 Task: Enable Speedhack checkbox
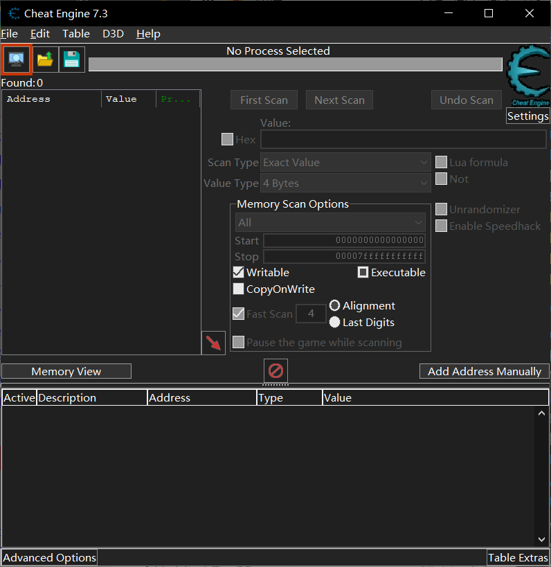coord(441,226)
